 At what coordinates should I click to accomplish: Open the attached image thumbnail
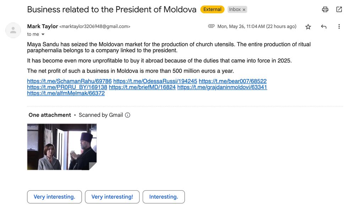(62, 147)
